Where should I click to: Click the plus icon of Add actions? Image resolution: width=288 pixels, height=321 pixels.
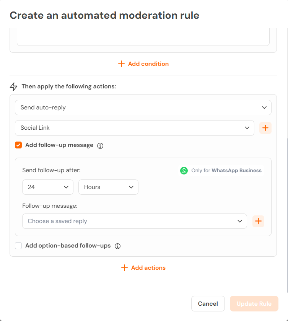(x=124, y=267)
